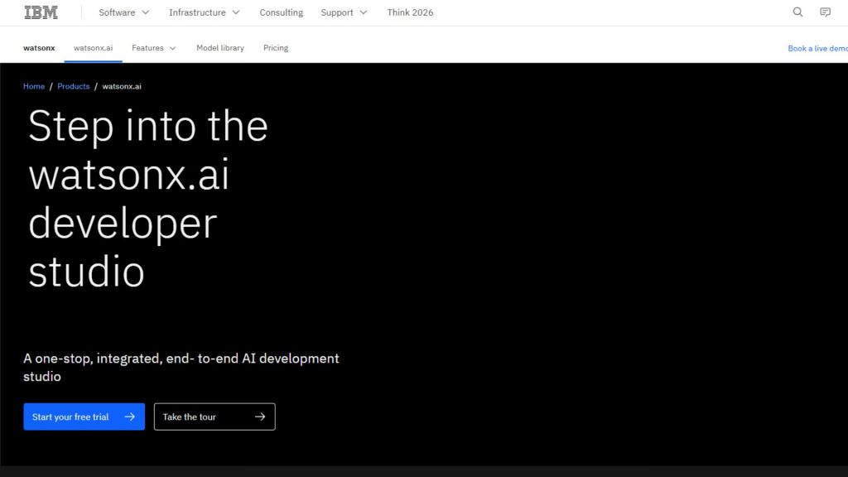
Task: Click Book a live demo link
Action: (817, 48)
